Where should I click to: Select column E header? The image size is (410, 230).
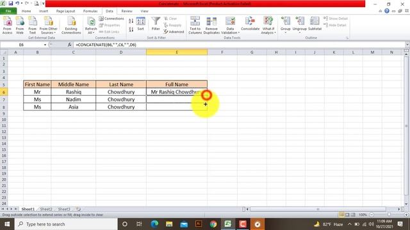pos(177,52)
